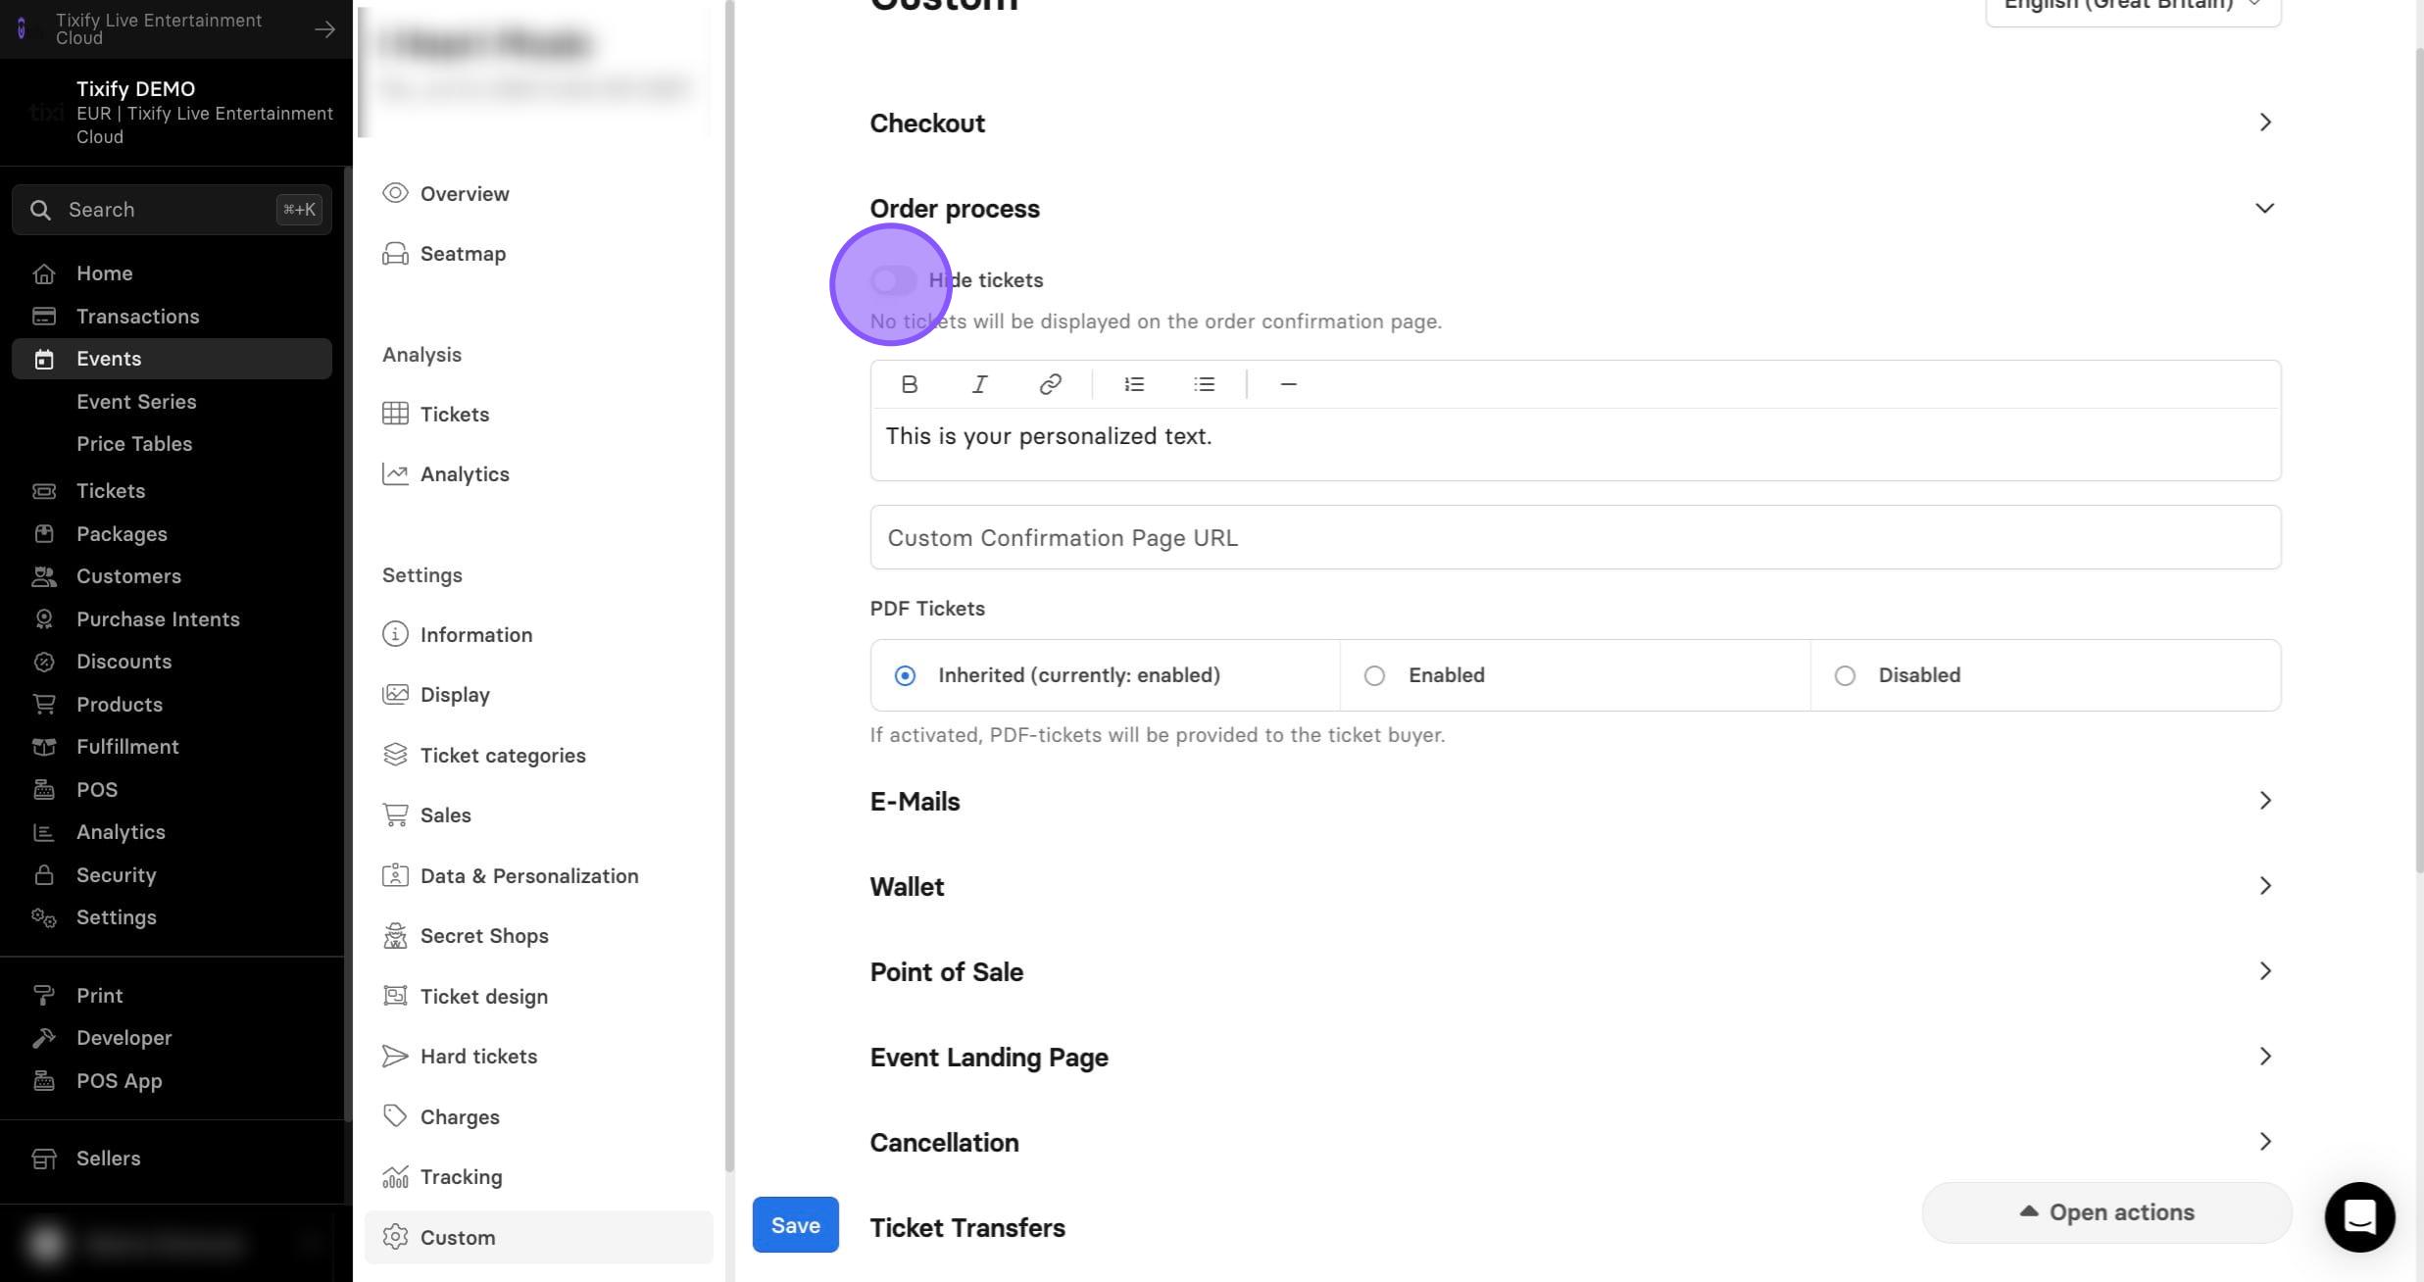Insert horizontal rule in editor

1289,384
